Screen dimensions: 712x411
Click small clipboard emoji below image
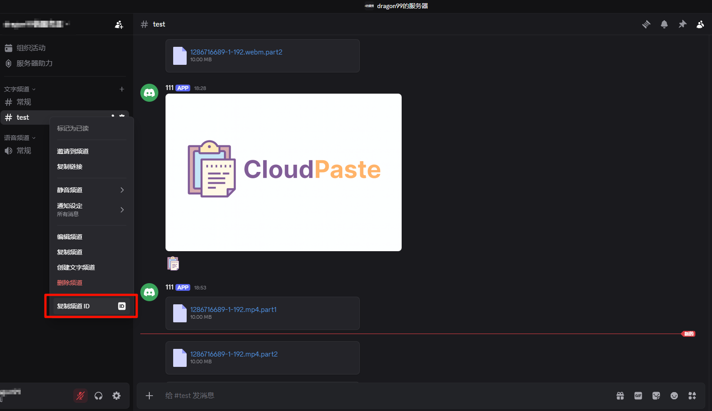[x=173, y=263]
